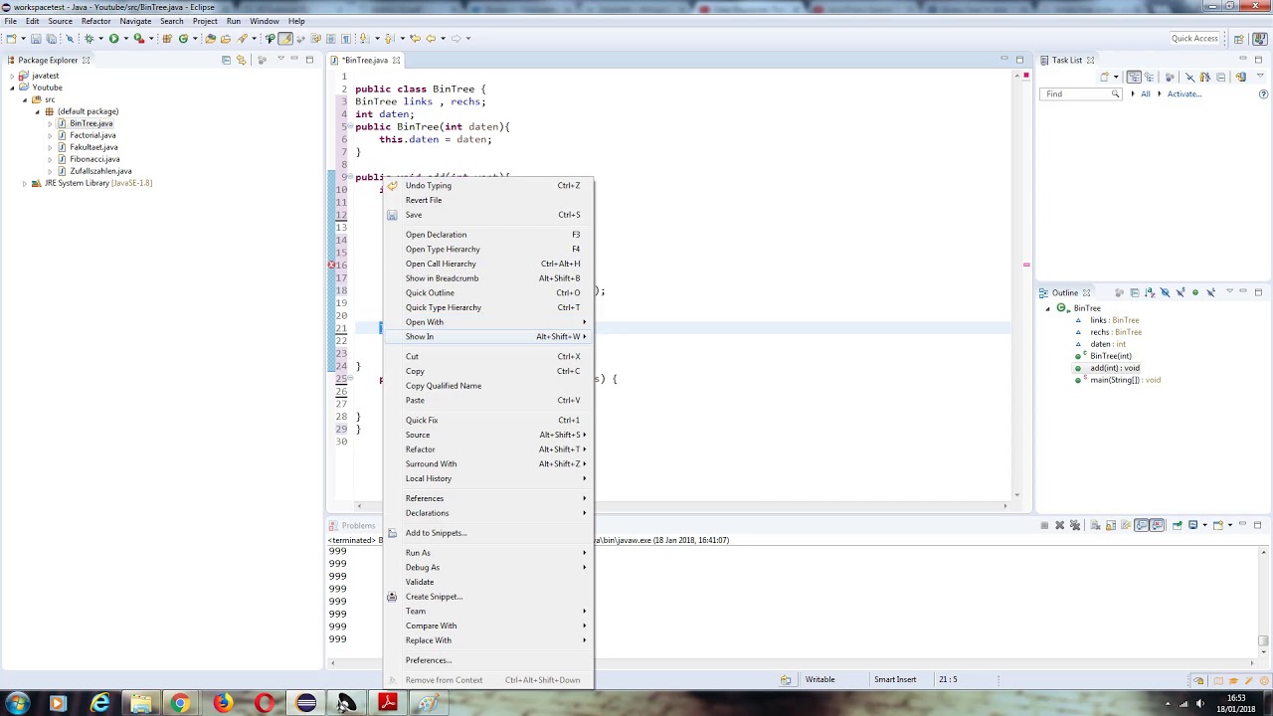This screenshot has width=1273, height=716.
Task: Click the Save floppy disk toolbar icon
Action: (36, 39)
